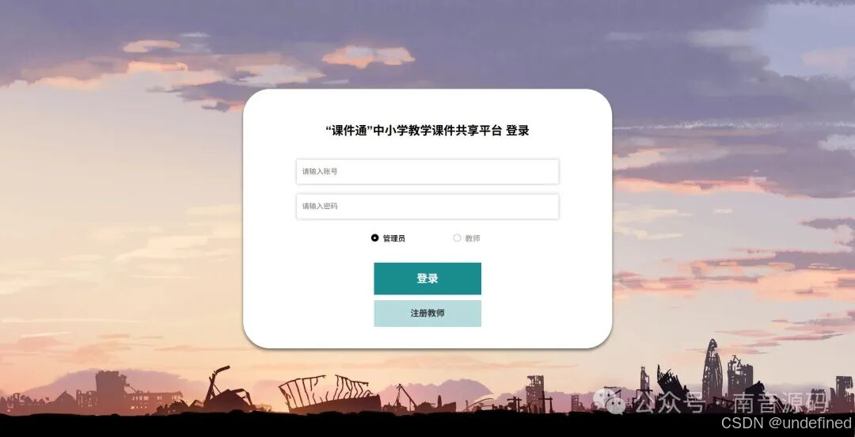
Task: Click the 教师 label text
Action: click(472, 238)
